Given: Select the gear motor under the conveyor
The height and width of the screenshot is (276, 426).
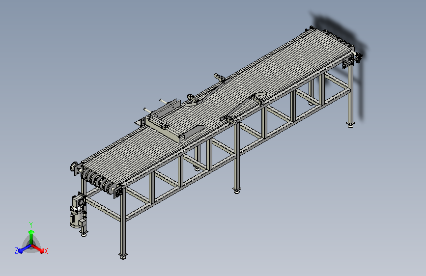Looking at the screenshot, I should click(77, 212).
